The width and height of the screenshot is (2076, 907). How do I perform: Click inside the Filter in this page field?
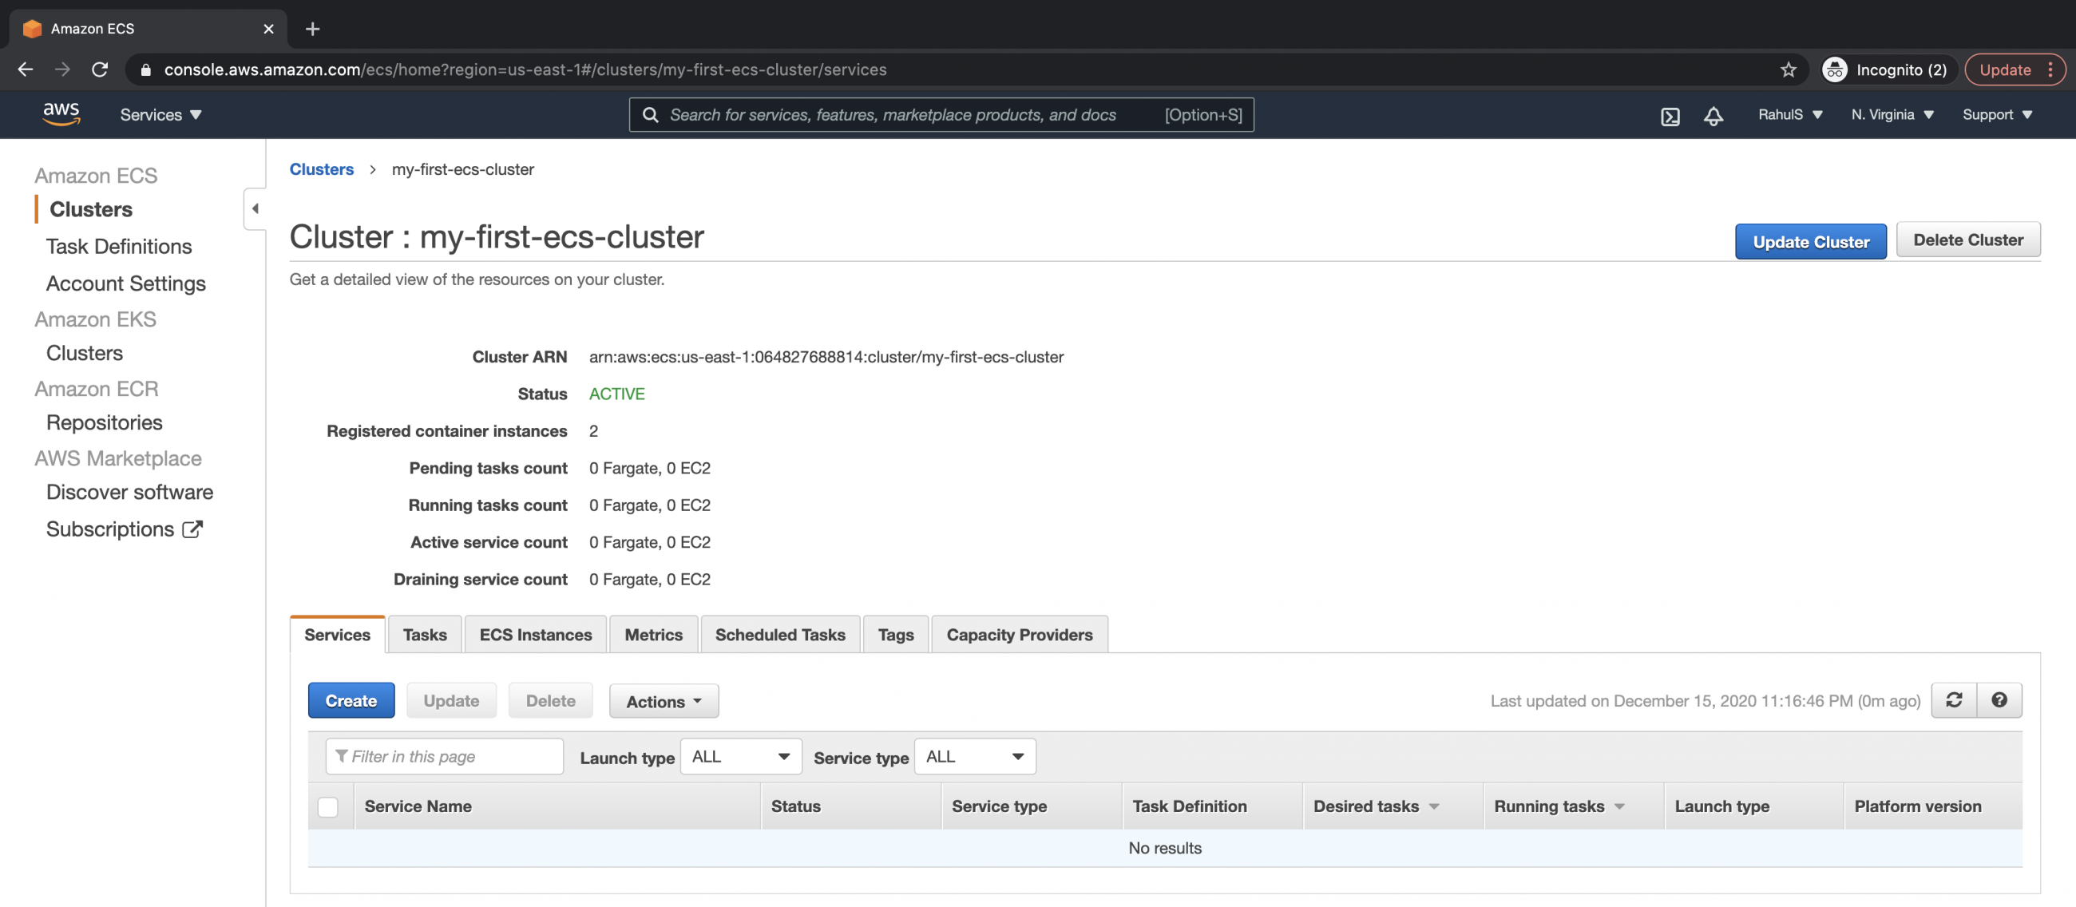coord(443,756)
